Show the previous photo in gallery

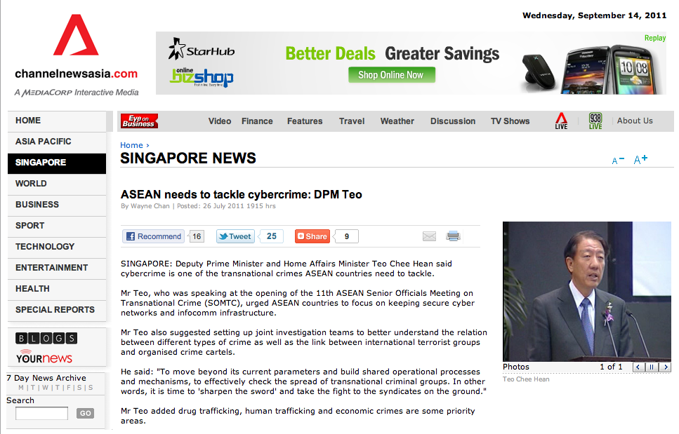coord(638,367)
